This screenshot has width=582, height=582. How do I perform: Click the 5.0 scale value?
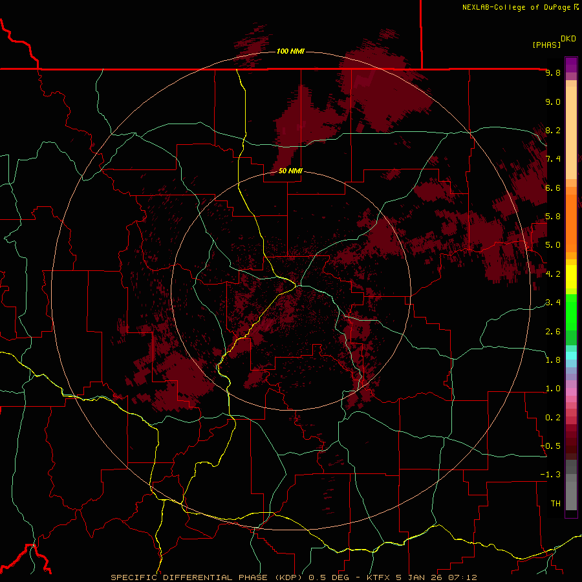point(553,245)
